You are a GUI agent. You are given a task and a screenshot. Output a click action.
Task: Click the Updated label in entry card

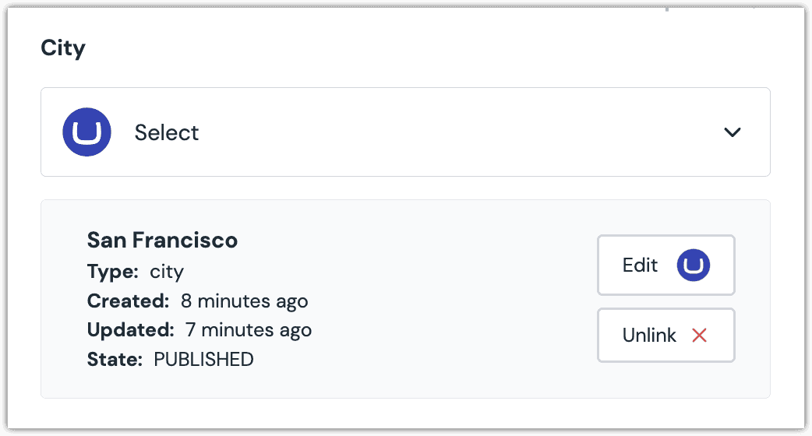130,330
